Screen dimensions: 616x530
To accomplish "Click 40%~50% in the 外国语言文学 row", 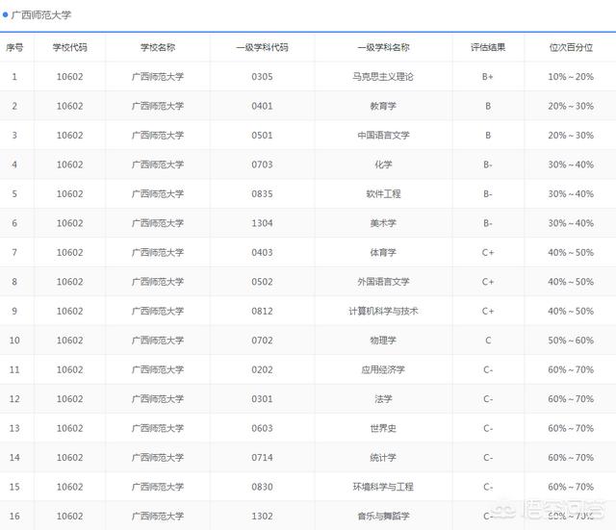I will [x=571, y=282].
